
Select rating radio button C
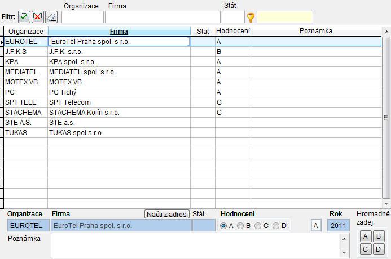tap(258, 226)
